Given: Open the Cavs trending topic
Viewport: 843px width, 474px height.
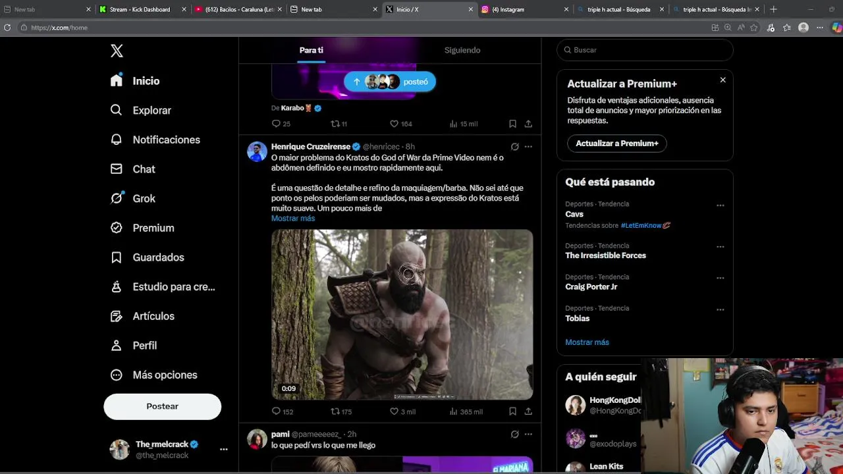Looking at the screenshot, I should 574,214.
